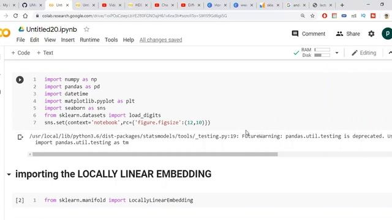Open the Google Drive icon beside the title
This screenshot has width=392, height=220.
(21, 29)
